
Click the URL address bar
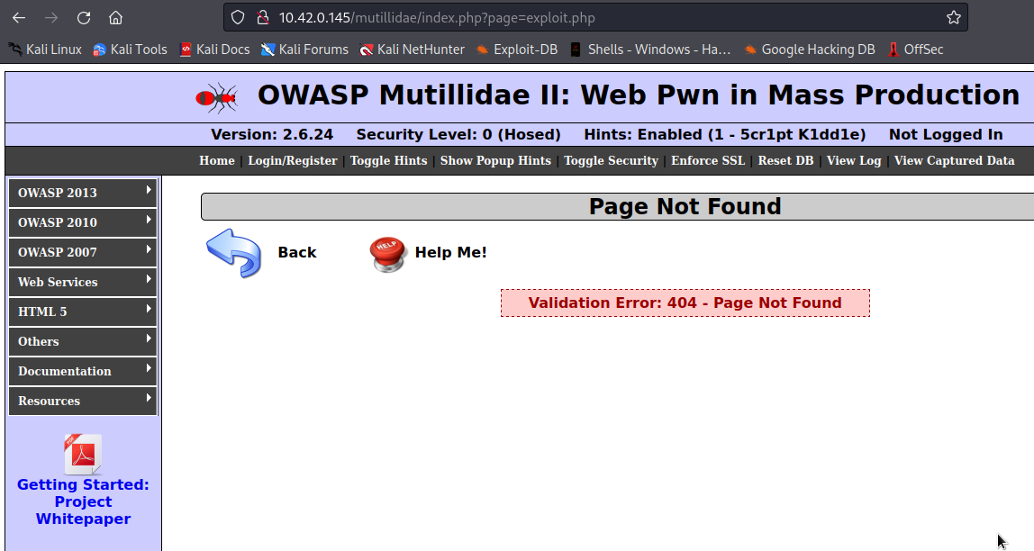[594, 18]
